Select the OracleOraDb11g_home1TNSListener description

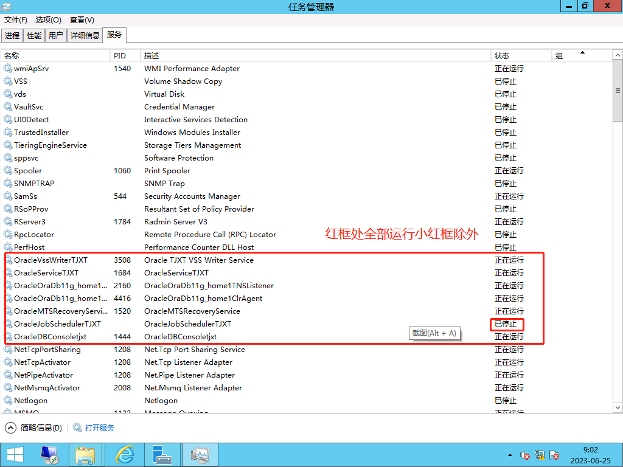tap(209, 286)
